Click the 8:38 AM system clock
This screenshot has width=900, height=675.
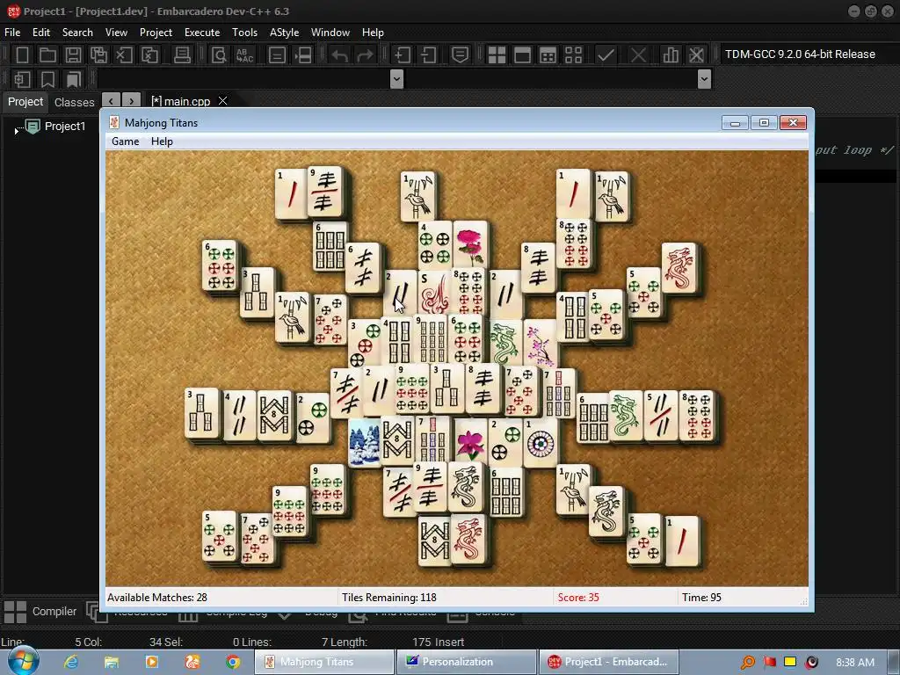[855, 662]
